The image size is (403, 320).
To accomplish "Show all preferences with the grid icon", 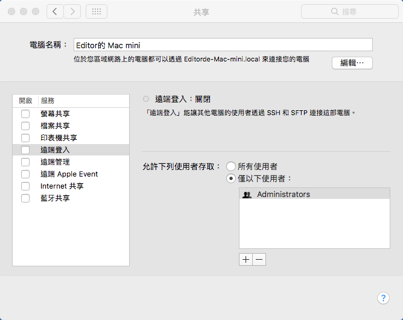I will 97,11.
